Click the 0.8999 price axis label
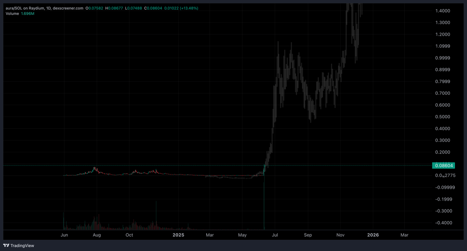 443,70
